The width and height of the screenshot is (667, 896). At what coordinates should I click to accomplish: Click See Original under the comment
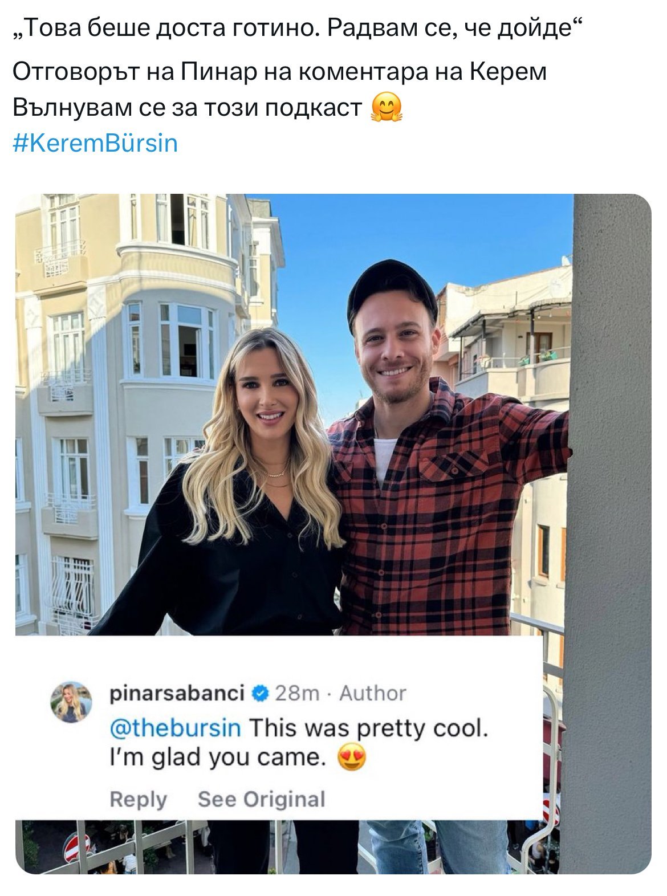262,799
